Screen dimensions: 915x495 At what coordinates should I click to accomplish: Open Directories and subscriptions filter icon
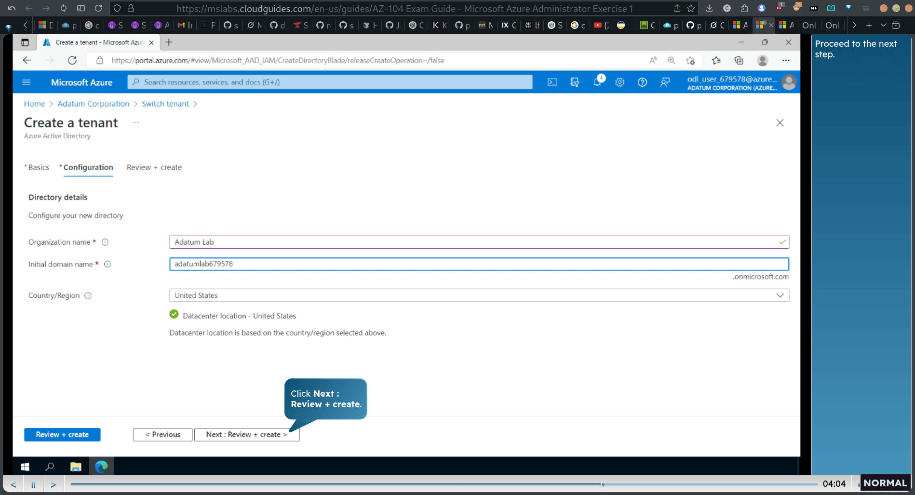[x=575, y=82]
